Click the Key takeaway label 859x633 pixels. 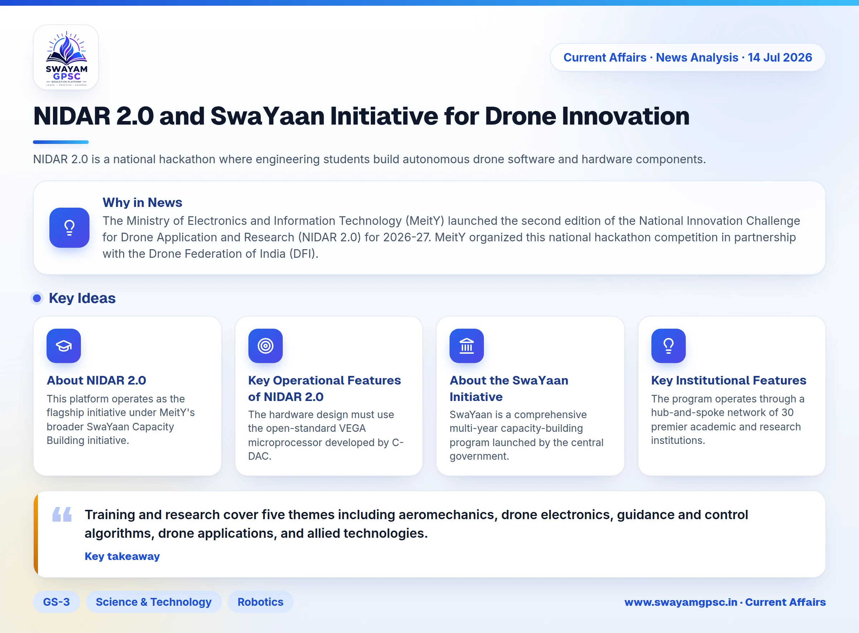(122, 556)
